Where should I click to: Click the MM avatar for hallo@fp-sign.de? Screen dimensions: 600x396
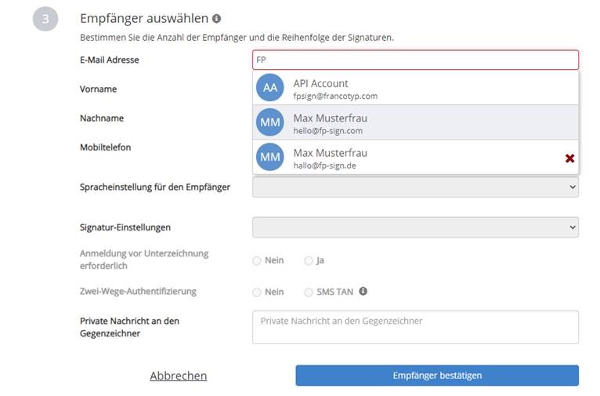point(269,157)
